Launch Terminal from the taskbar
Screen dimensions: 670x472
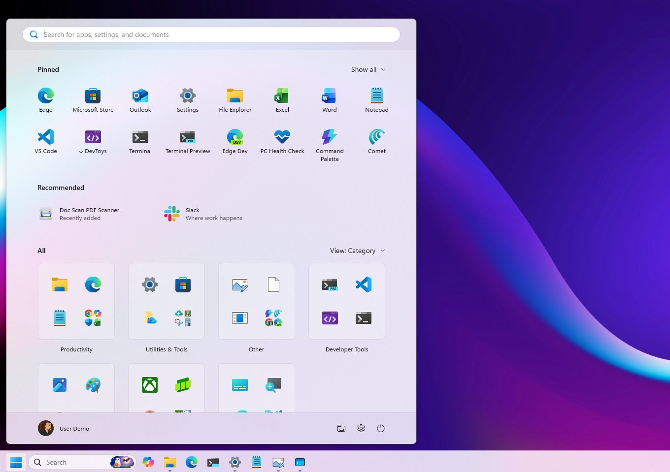point(213,462)
